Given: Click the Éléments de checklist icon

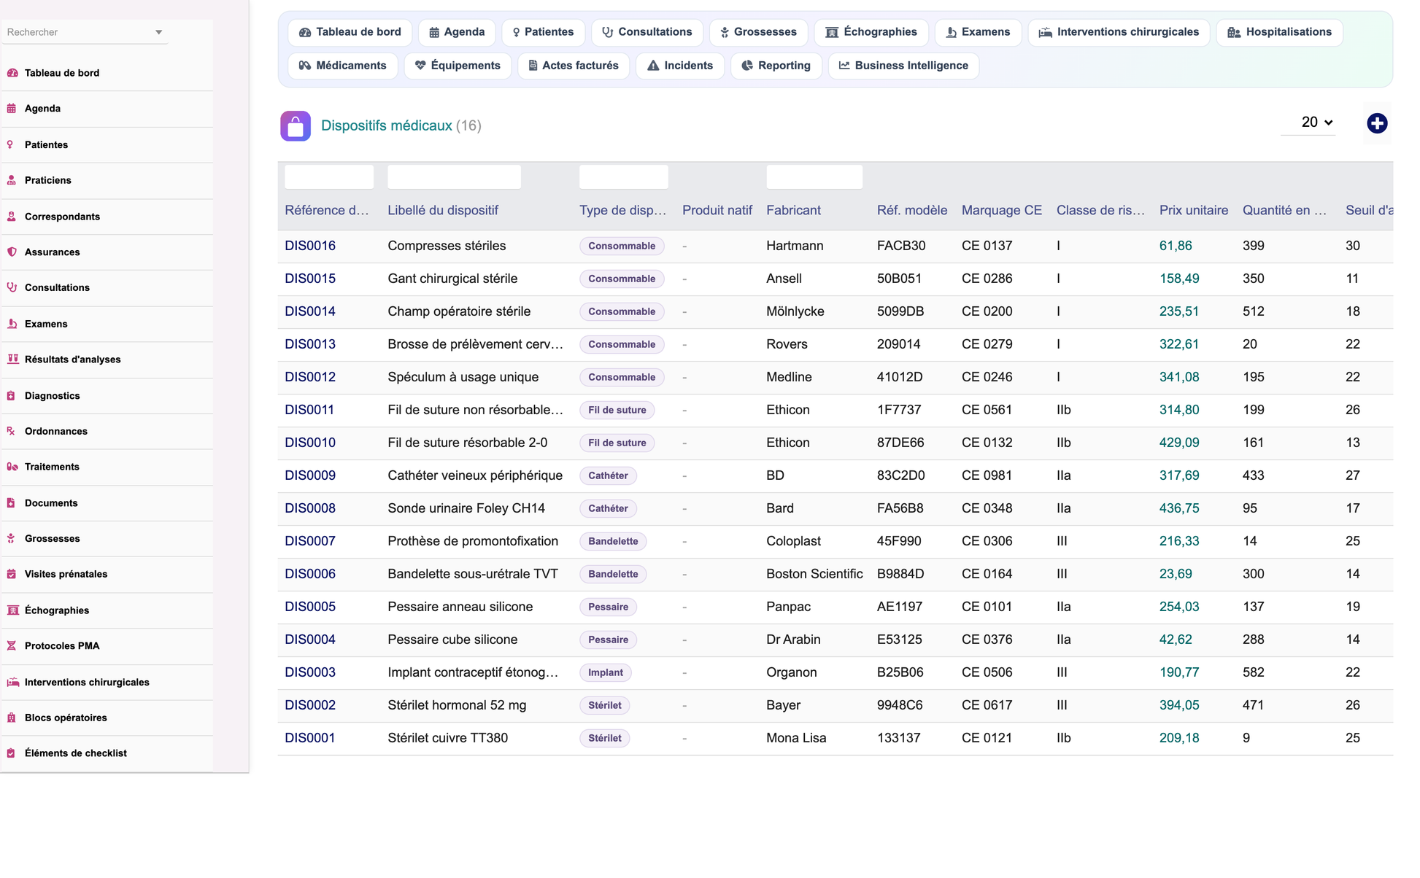Looking at the screenshot, I should pos(12,753).
